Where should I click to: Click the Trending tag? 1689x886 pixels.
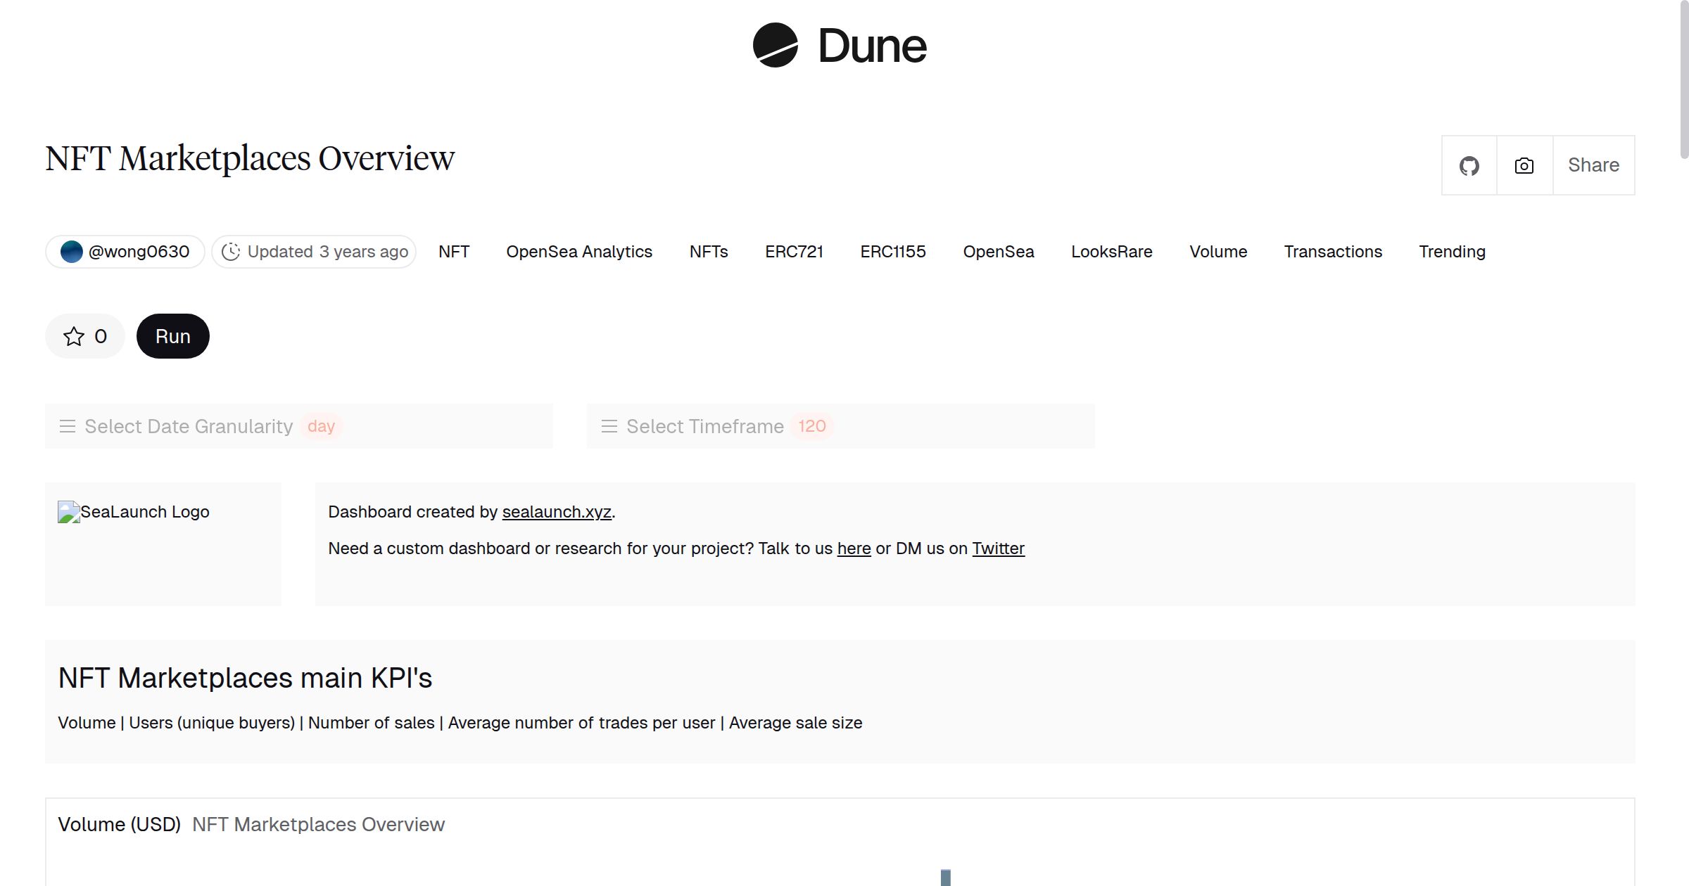pyautogui.click(x=1452, y=252)
